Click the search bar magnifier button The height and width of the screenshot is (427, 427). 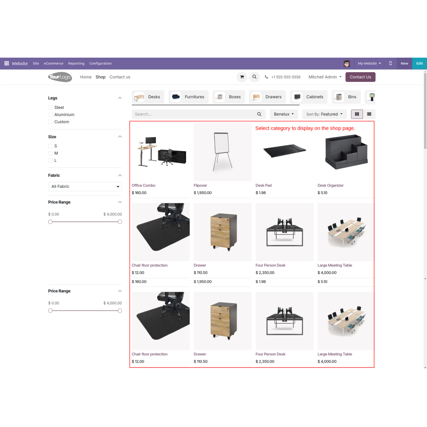click(259, 114)
